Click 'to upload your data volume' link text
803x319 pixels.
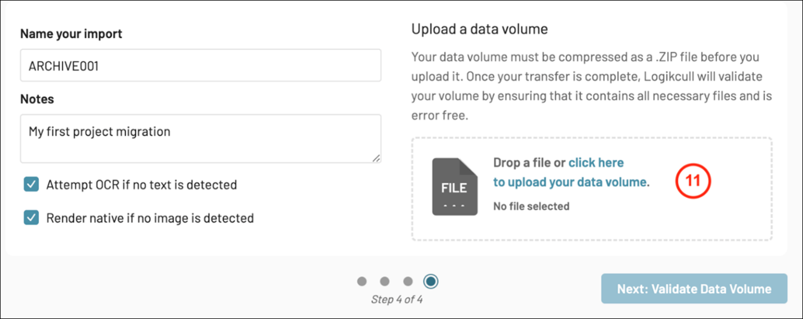(x=570, y=182)
